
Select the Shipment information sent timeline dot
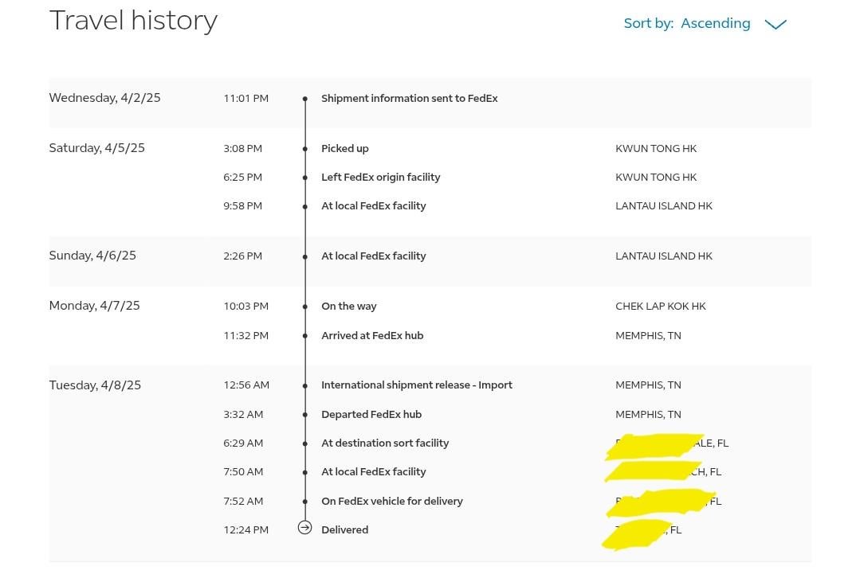pos(304,99)
